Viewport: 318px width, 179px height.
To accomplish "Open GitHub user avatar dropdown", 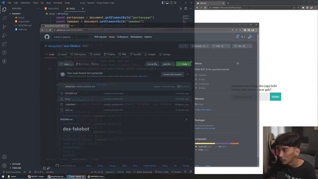I will pos(250,37).
